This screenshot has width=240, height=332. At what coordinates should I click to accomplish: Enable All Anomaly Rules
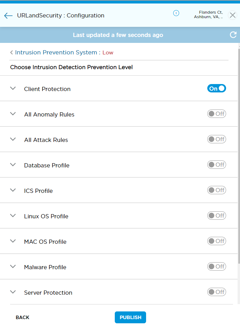(x=216, y=114)
